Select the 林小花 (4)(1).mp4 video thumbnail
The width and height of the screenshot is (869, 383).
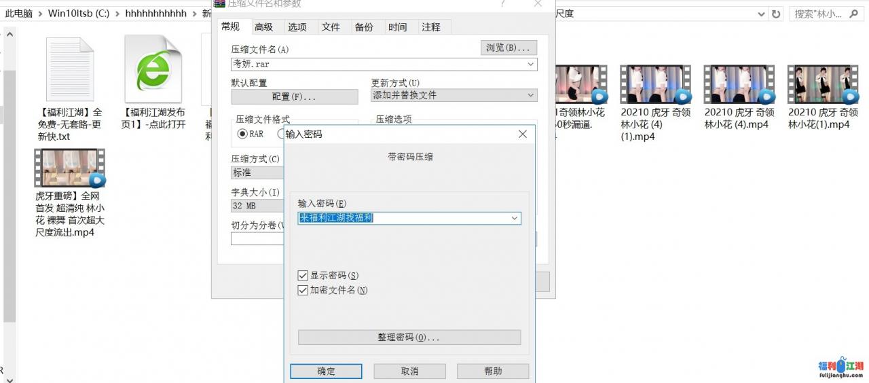[x=654, y=85]
